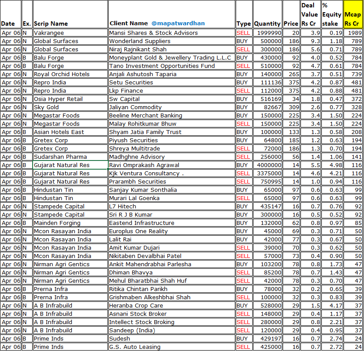Click BUY type in Wonderland Suppliers row
This screenshot has height=351, width=364.
pos(244,41)
